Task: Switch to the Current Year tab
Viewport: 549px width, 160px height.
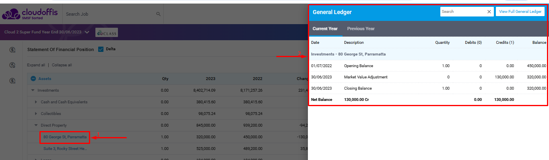Action: (x=325, y=29)
